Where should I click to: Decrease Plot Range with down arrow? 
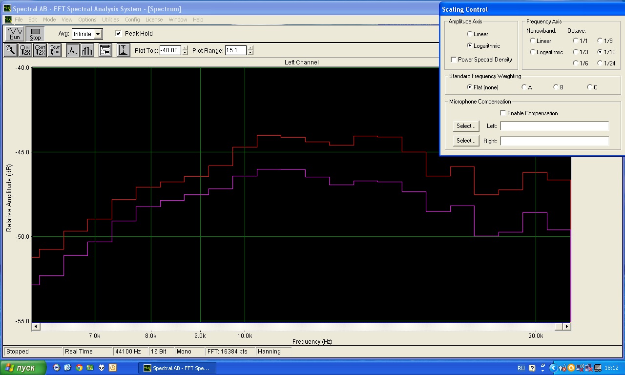tap(250, 53)
